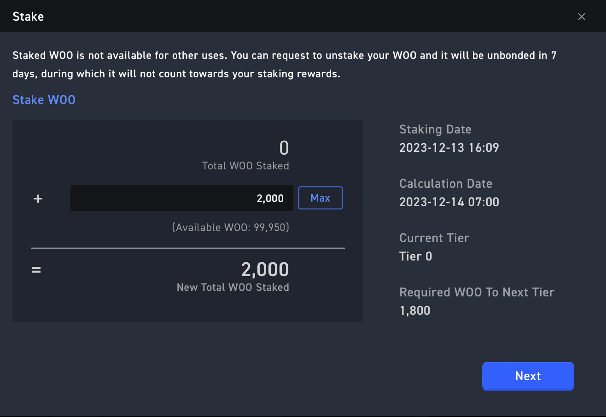Image resolution: width=606 pixels, height=417 pixels.
Task: Select the Available WOO: 99,950 text
Action: 231,227
